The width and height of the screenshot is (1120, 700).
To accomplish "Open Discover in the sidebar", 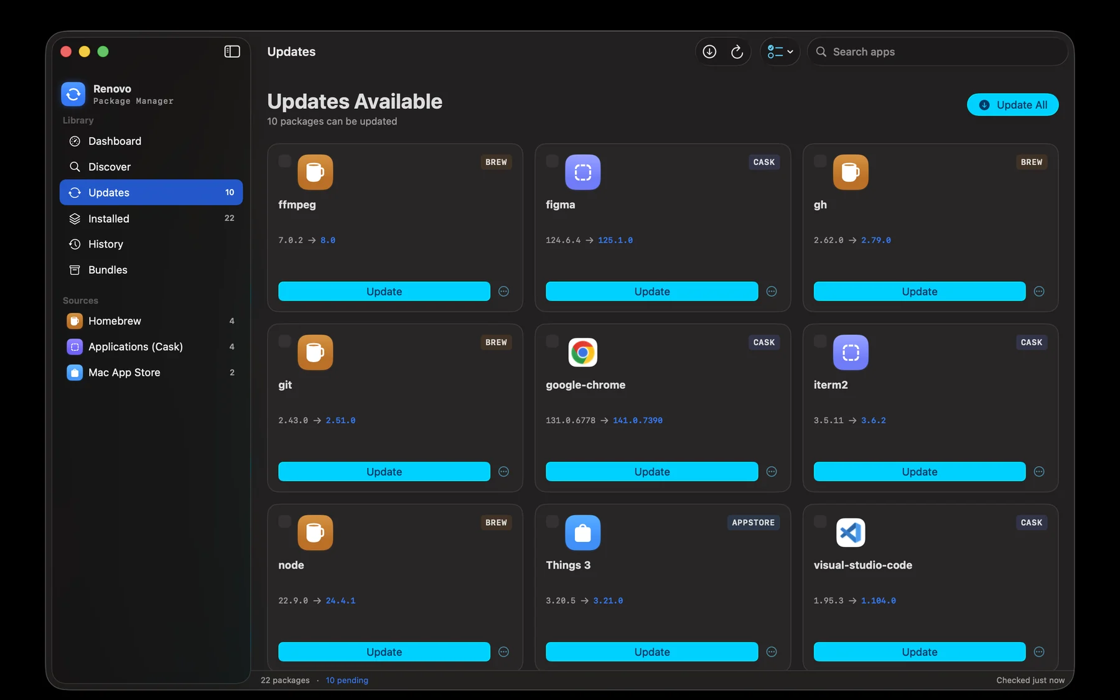I will [x=151, y=167].
